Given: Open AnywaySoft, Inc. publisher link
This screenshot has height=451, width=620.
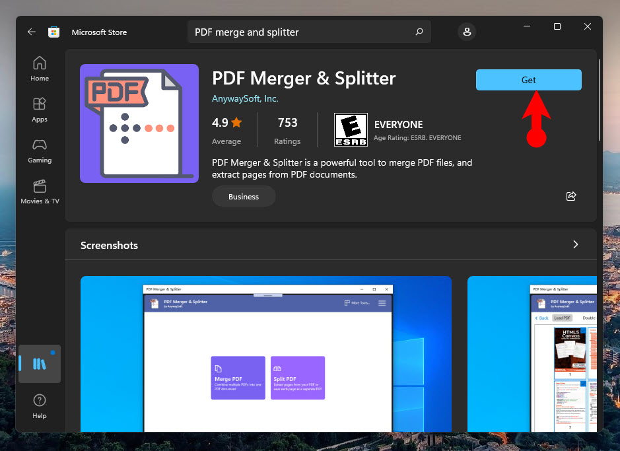Looking at the screenshot, I should click(x=245, y=98).
